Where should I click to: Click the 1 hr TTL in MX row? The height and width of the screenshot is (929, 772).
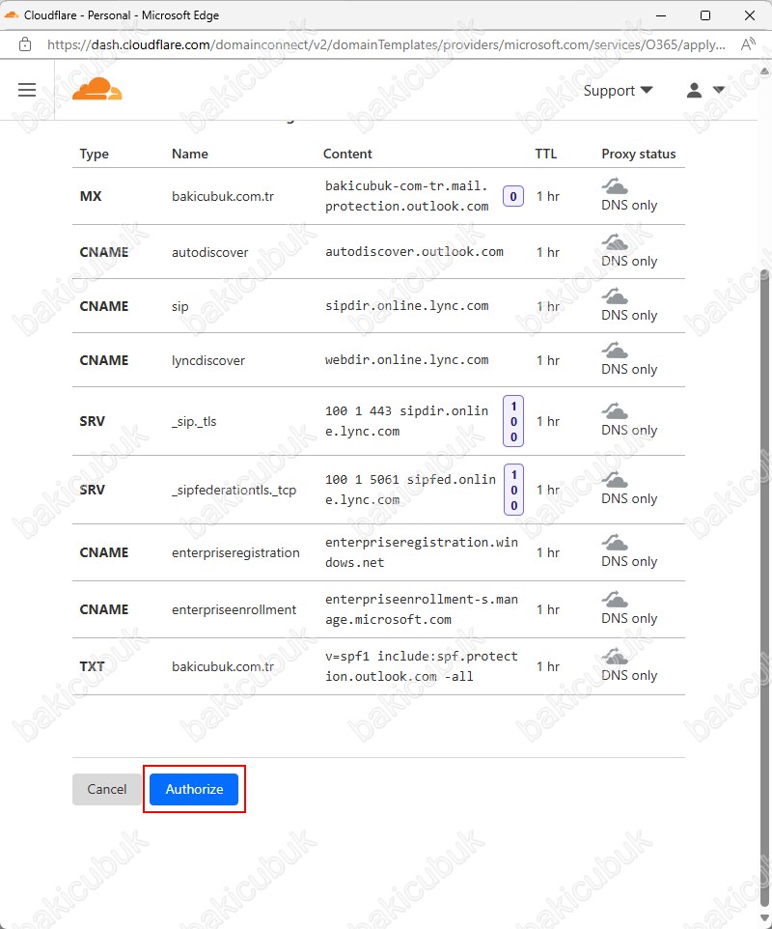[548, 196]
